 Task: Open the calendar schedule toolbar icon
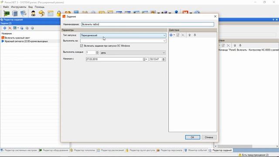(x=51, y=14)
